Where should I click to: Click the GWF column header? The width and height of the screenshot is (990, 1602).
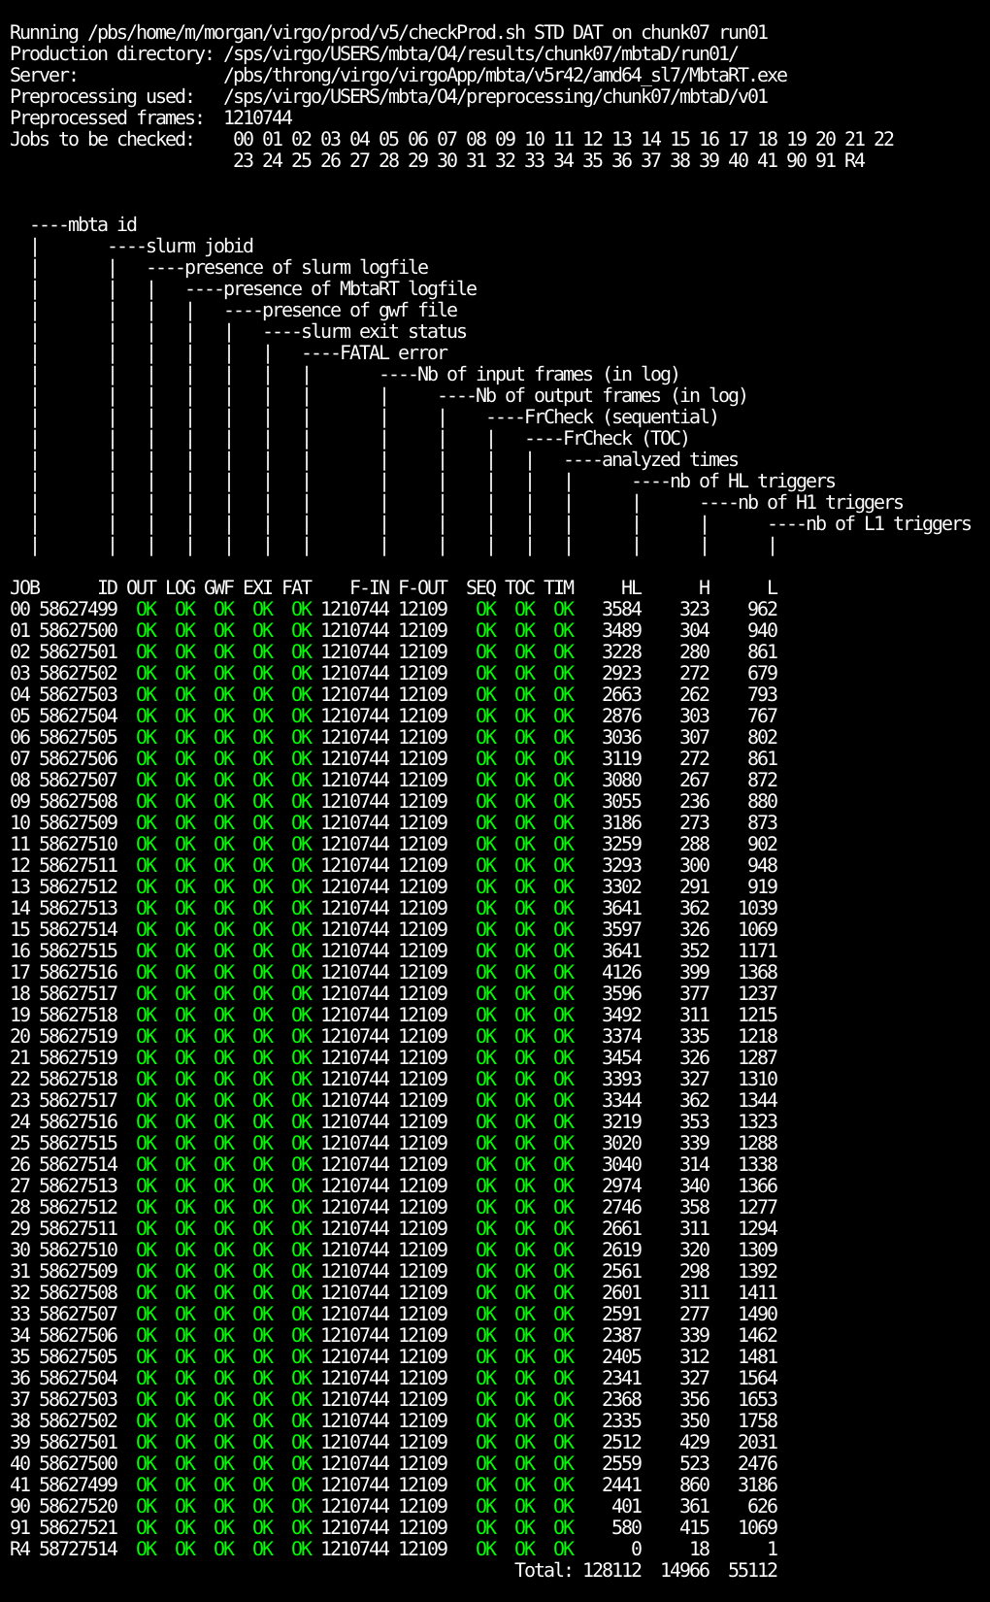219,587
